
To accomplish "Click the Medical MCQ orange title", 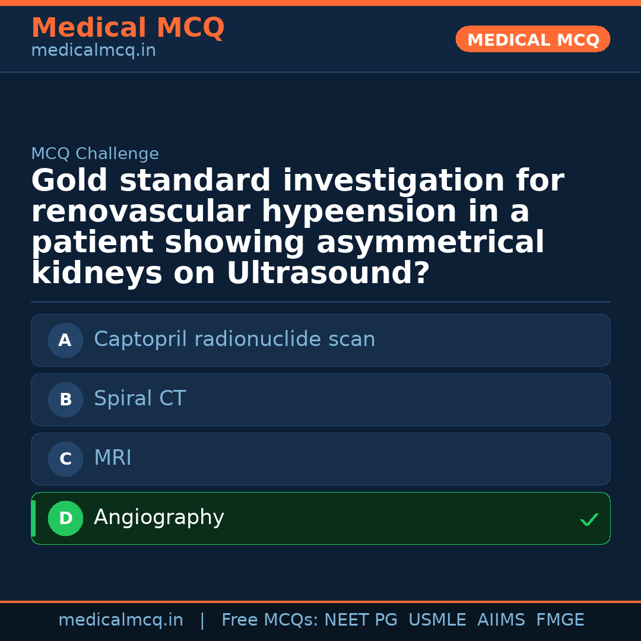I will click(128, 28).
